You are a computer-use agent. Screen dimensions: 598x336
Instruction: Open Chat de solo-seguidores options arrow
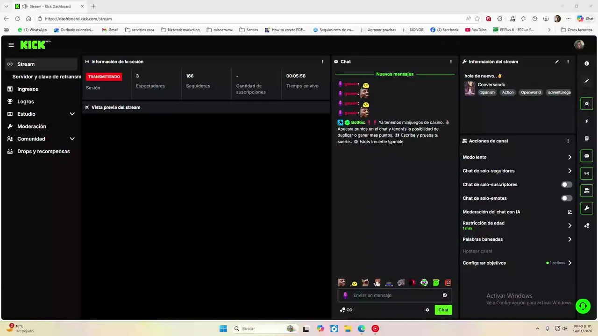click(570, 171)
